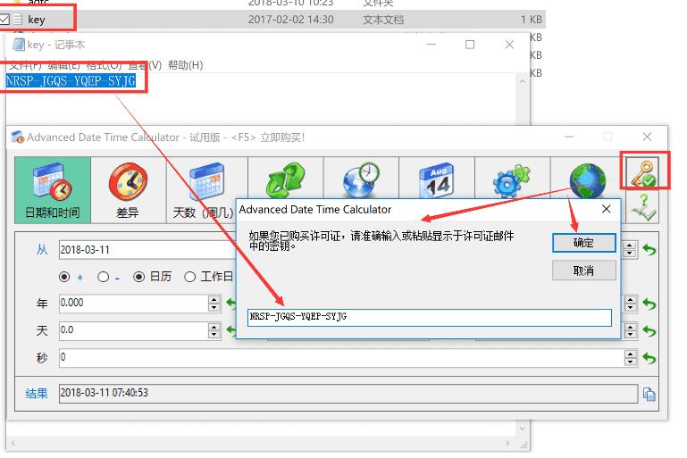This screenshot has width=687, height=458.
Task: Adjust the right-side spinner on the 年 row
Action: click(x=630, y=304)
